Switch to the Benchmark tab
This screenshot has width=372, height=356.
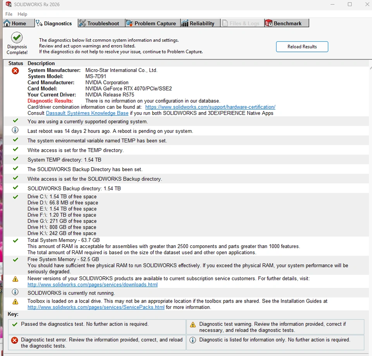pyautogui.click(x=287, y=23)
